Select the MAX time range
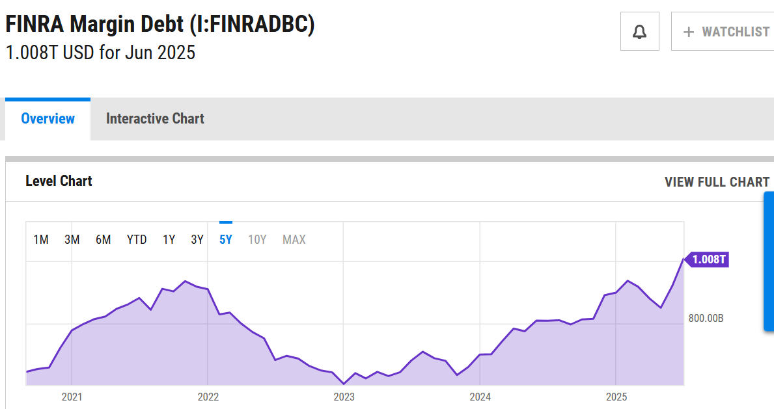 click(x=294, y=240)
